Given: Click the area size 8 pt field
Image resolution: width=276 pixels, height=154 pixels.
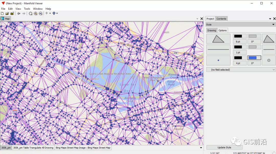Looking at the screenshot, I should click(239, 42).
